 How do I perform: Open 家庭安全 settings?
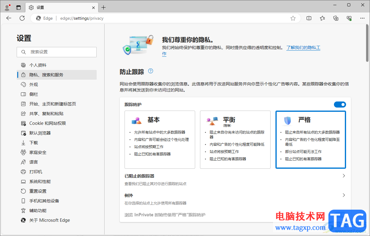click(x=57, y=152)
